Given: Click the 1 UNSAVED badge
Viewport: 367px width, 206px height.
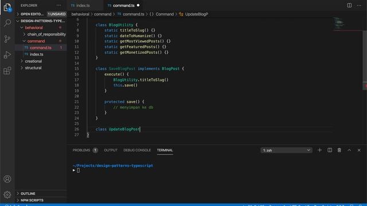Looking at the screenshot, I should [57, 14].
